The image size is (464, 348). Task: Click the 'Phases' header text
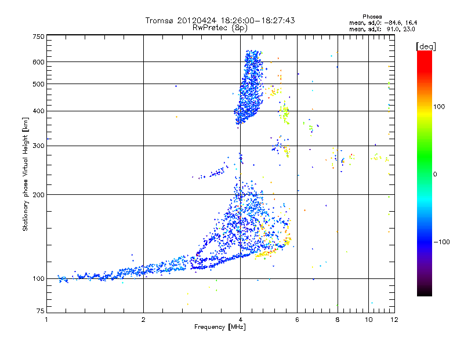click(x=372, y=17)
